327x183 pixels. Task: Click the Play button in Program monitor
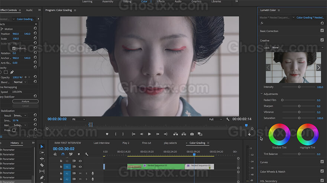[x=149, y=134]
